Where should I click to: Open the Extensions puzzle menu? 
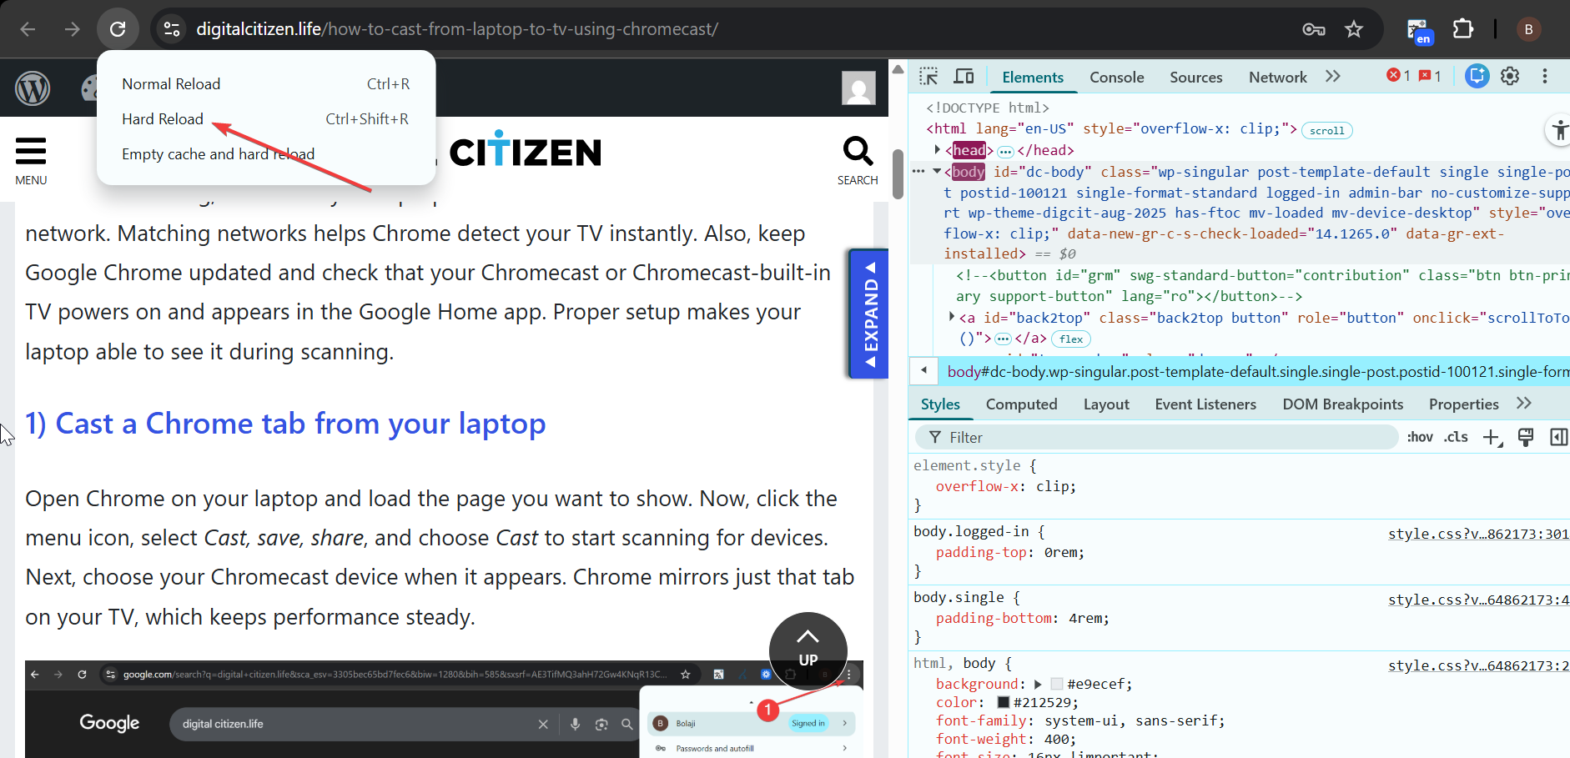point(1463,29)
